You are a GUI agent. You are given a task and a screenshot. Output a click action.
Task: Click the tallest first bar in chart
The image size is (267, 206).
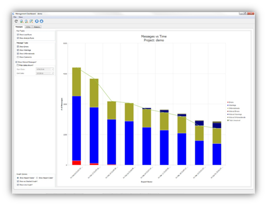(x=77, y=116)
